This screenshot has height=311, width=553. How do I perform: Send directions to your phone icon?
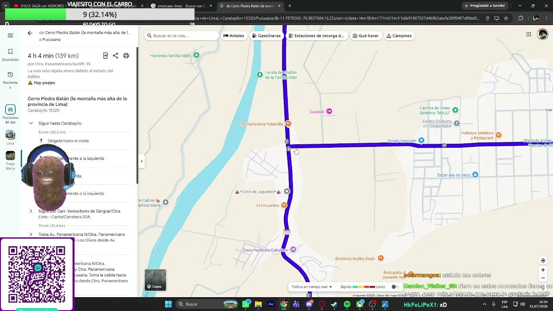[105, 56]
